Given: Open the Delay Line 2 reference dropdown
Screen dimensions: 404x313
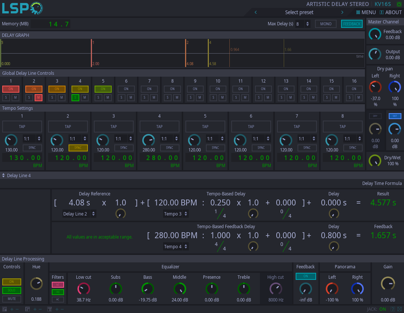Looking at the screenshot, I should tap(79, 214).
